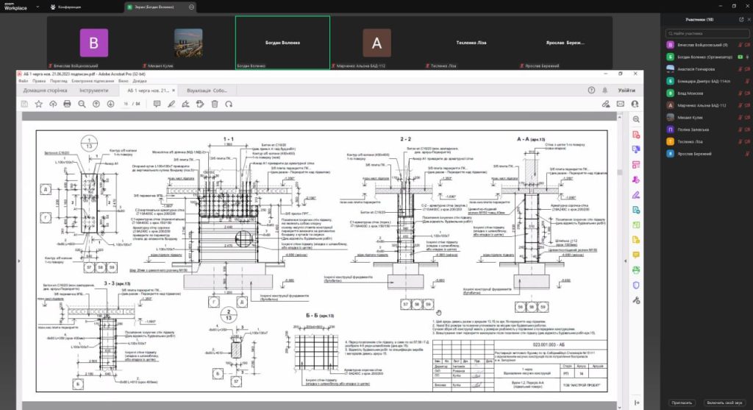The width and height of the screenshot is (753, 410).
Task: Go to previous page with up arrow
Action: point(96,104)
